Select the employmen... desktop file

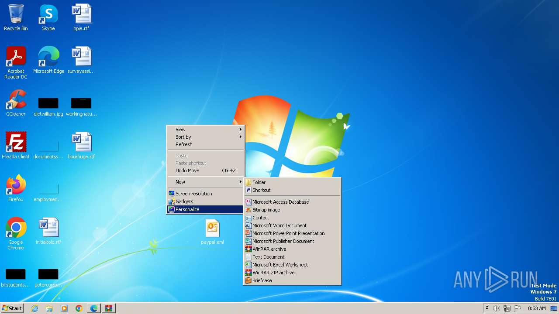[x=48, y=193]
